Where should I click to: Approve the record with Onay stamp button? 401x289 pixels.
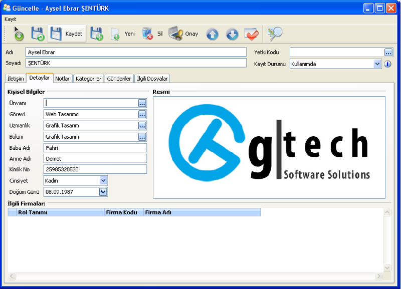183,34
